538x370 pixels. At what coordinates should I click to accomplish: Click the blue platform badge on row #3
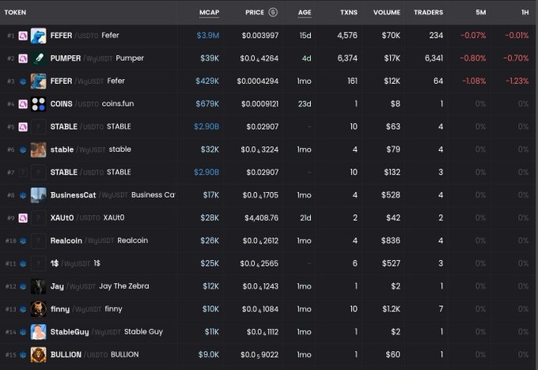[x=23, y=81]
